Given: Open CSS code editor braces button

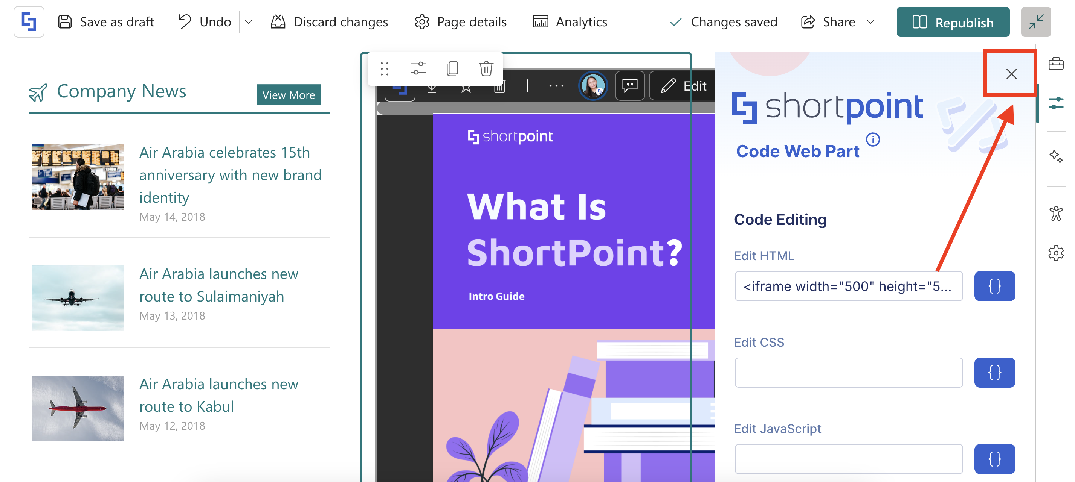Looking at the screenshot, I should pos(994,373).
